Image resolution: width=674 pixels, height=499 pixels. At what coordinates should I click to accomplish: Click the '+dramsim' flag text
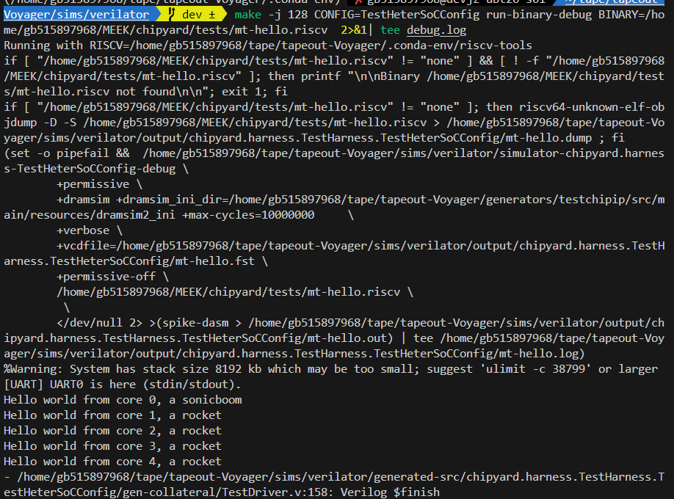[82, 200]
